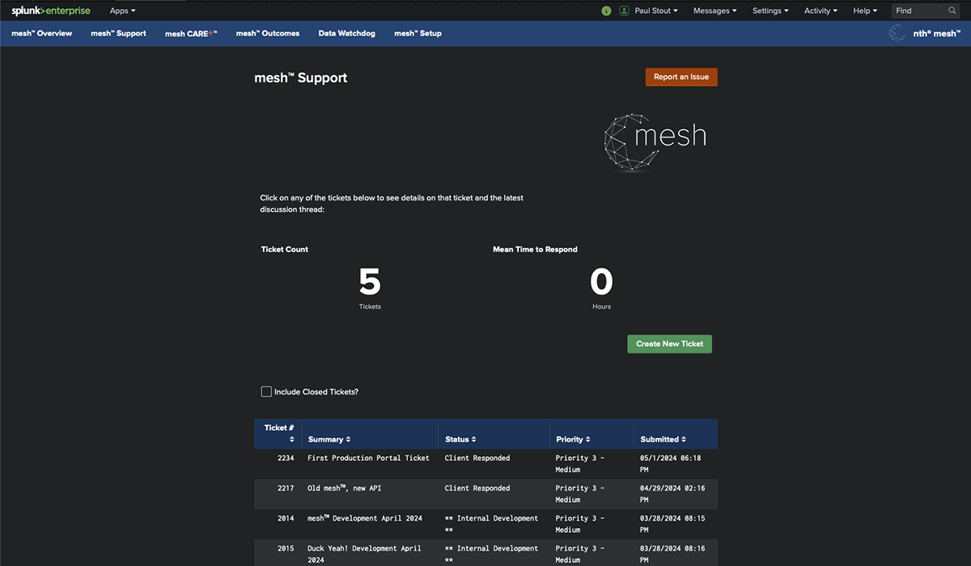Click Client Responded status of ticket 2217

[477, 488]
